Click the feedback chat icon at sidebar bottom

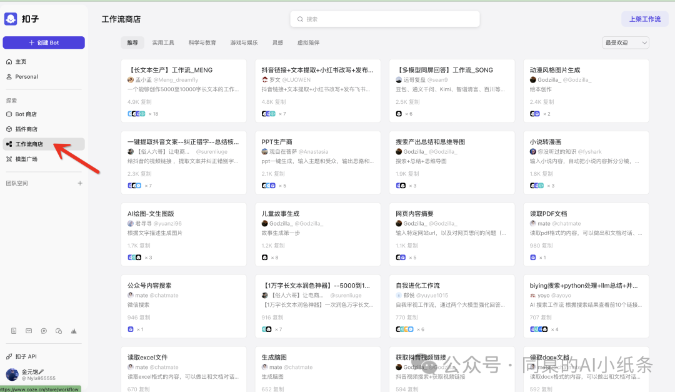pos(44,331)
